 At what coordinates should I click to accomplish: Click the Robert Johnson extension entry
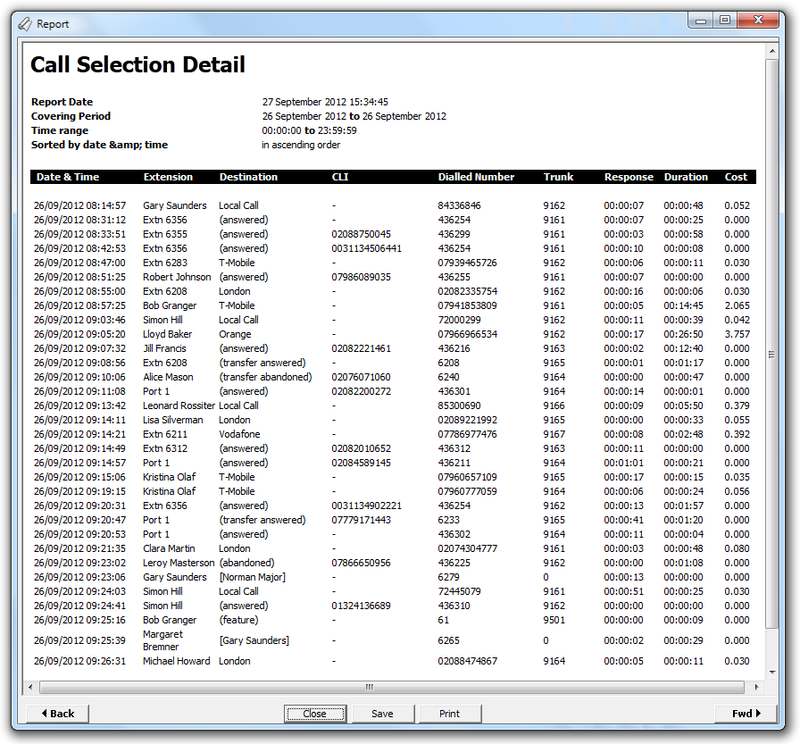tap(177, 277)
